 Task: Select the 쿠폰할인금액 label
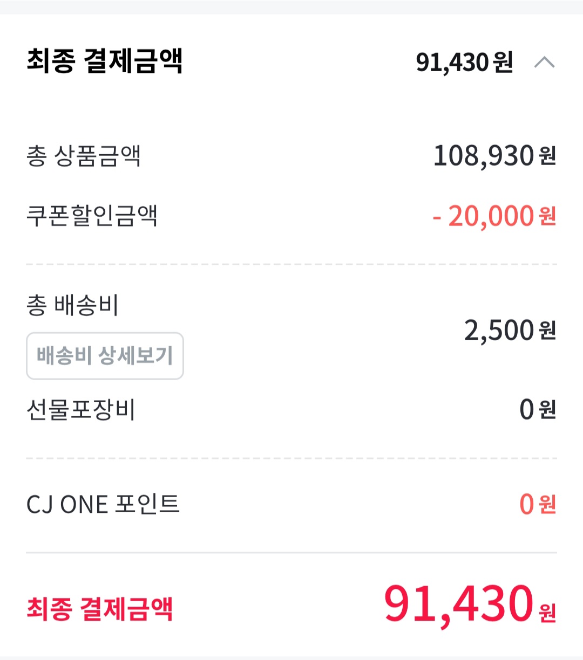click(x=92, y=216)
